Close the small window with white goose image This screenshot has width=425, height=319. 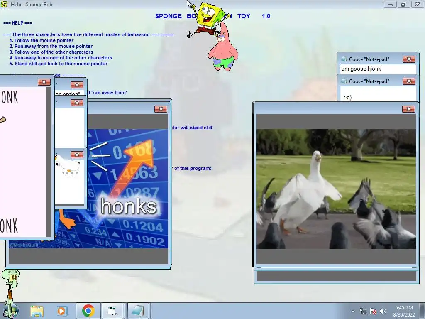click(77, 155)
